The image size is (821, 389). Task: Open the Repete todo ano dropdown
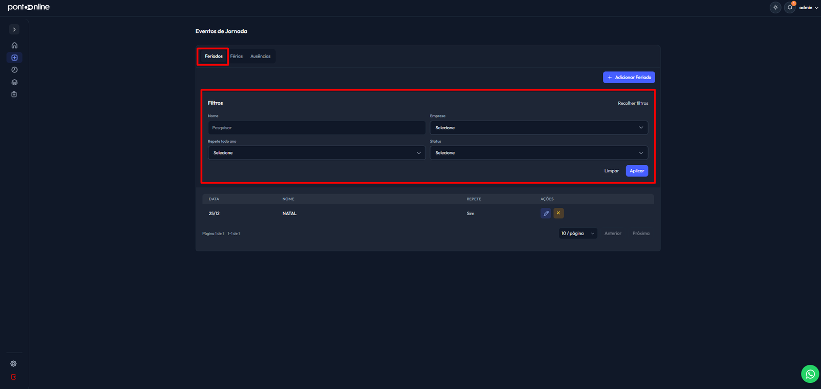tap(317, 153)
